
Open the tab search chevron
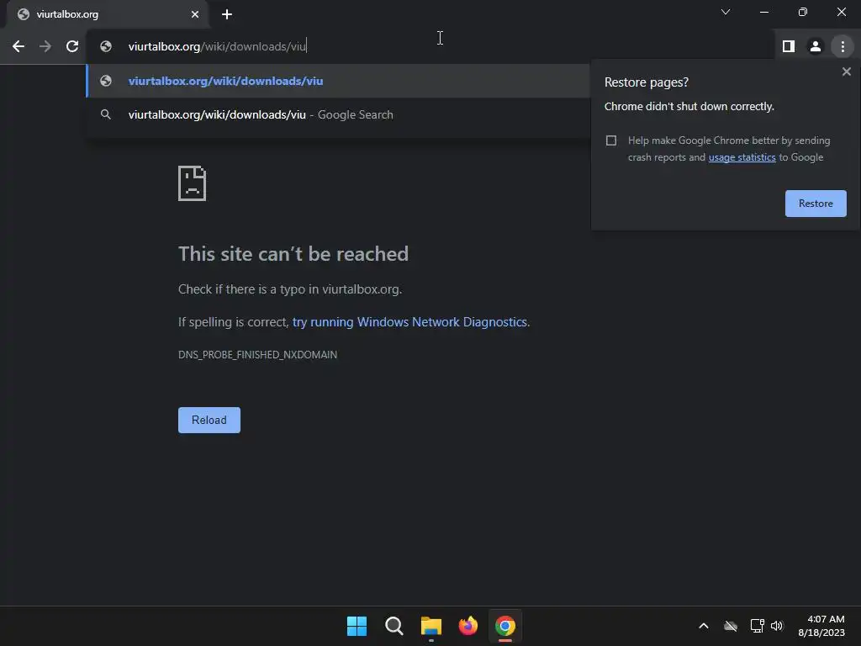pos(726,12)
